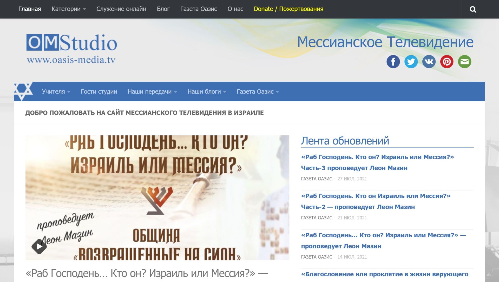Click the ДОБРО ПОЖАЛОВАТЬ welcome heading text
Screen dimensions: 499x282
point(145,113)
